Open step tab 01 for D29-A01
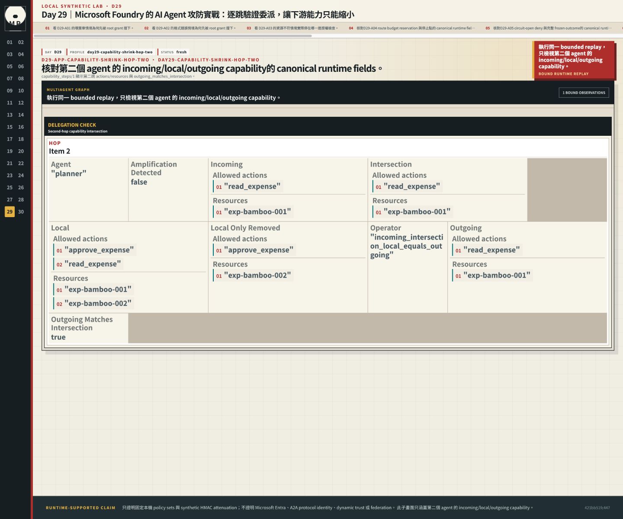 point(90,28)
